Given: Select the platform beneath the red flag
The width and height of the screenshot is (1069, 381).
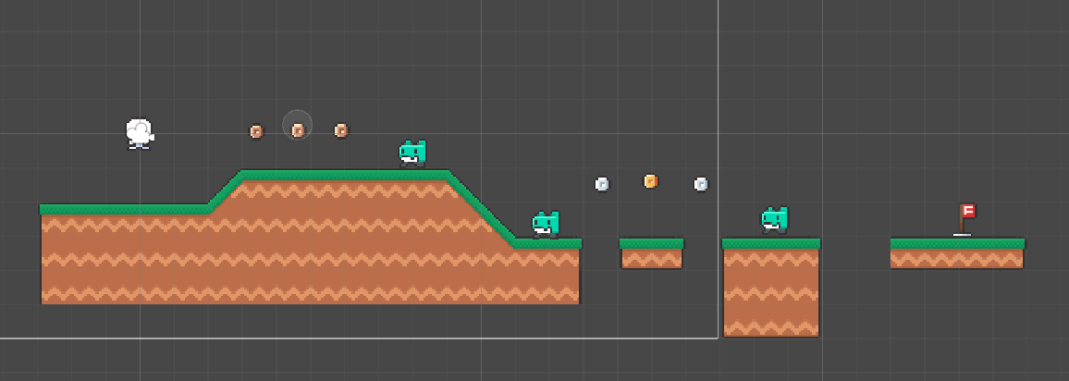Looking at the screenshot, I should pos(956,253).
